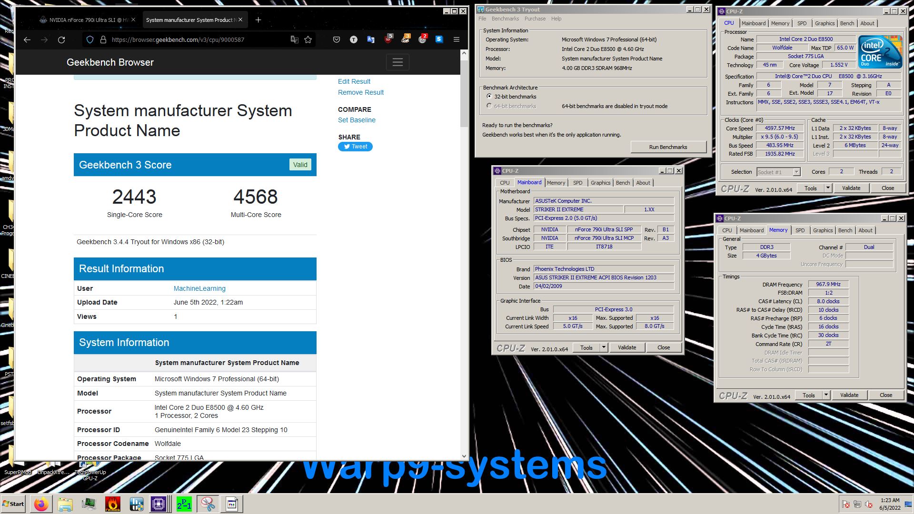The image size is (914, 514).
Task: Open About tab in Memory CPU-Z window
Action: [x=865, y=230]
